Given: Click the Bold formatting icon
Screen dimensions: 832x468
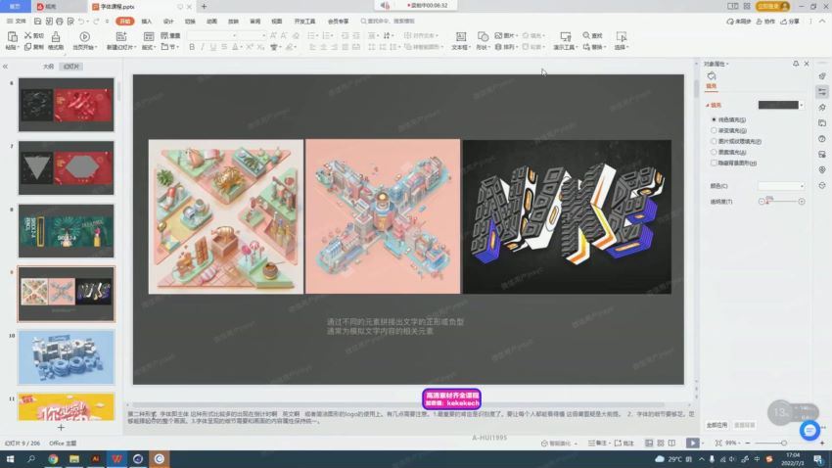Looking at the screenshot, I should (x=192, y=47).
